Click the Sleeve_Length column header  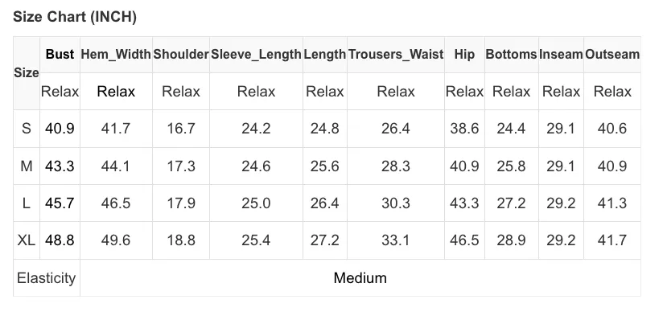(x=256, y=54)
